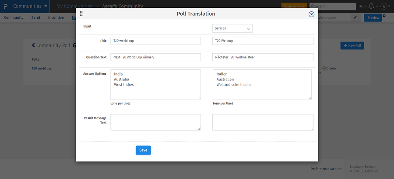Click the pencil edit icon beside URL
394x179 pixels.
355,17
